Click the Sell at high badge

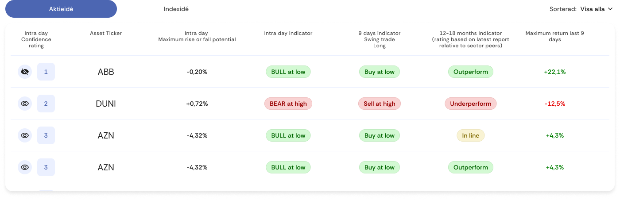click(x=379, y=104)
